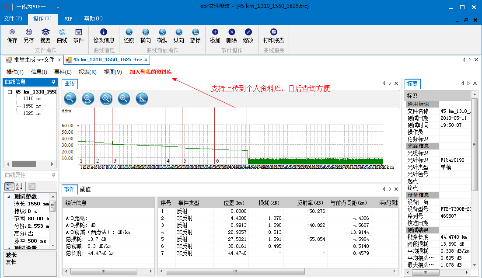Image resolution: width=482 pixels, height=278 pixels.
Task: Open the --成为VIP-- dropdown arrow
Action: [57, 7]
